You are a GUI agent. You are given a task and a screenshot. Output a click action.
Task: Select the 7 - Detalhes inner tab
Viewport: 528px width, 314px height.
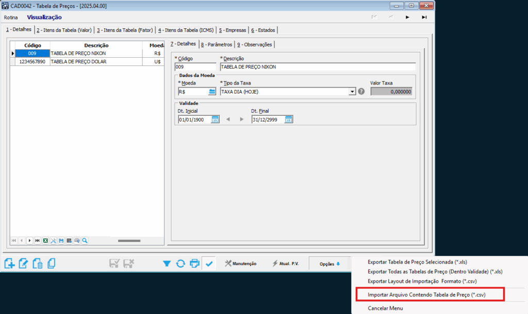[x=183, y=44]
